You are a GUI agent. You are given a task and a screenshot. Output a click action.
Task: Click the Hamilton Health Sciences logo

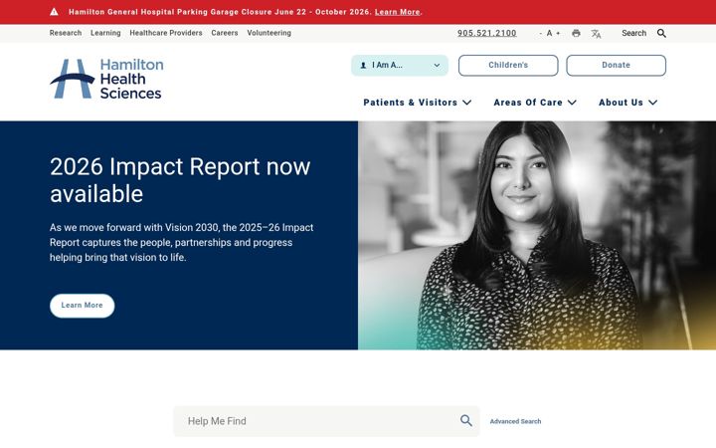(106, 79)
